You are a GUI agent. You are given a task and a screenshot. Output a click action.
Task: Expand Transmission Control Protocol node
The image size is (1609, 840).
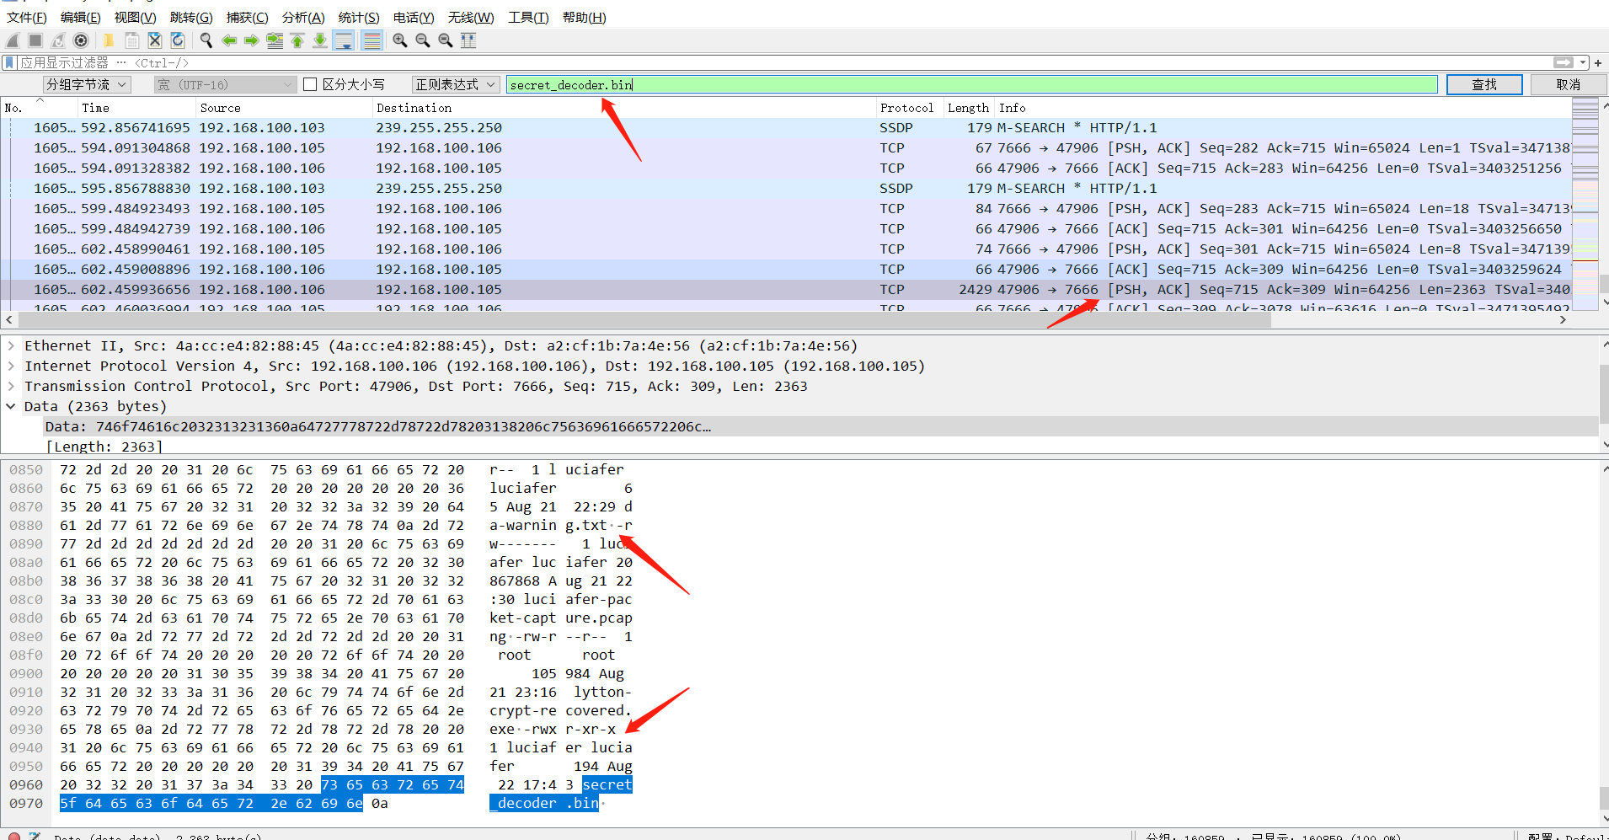coord(11,387)
